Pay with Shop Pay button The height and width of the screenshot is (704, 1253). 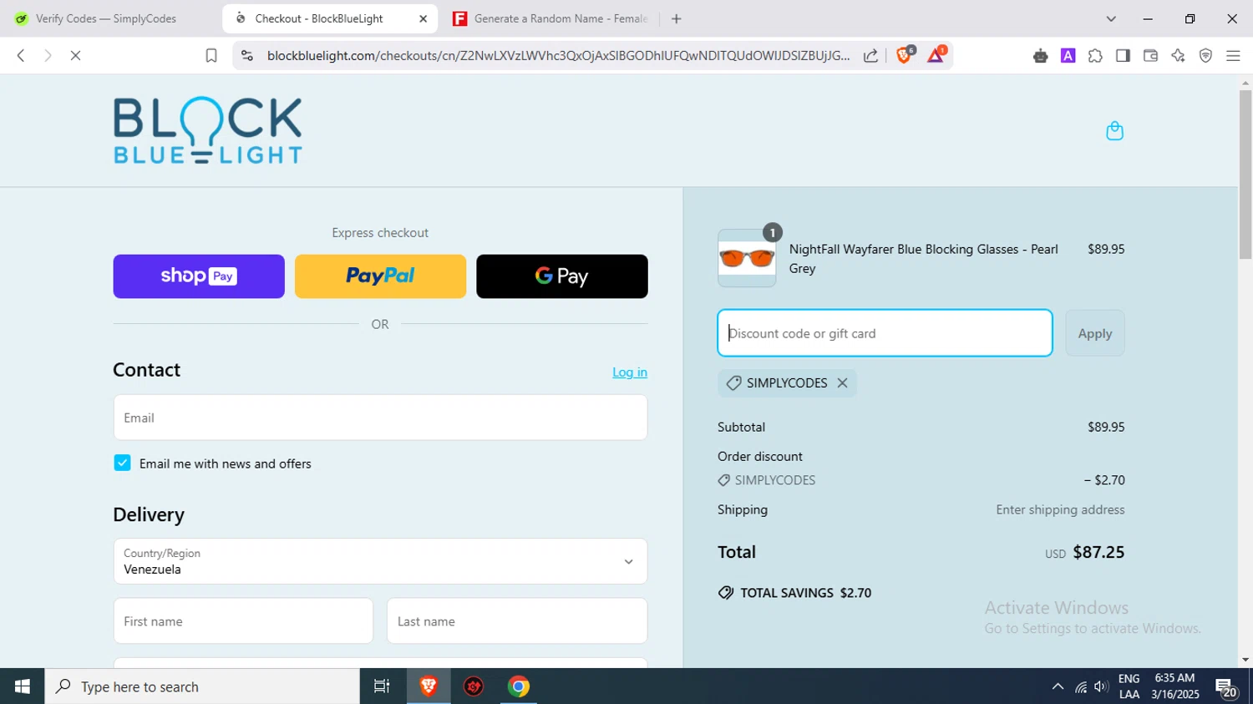(199, 276)
